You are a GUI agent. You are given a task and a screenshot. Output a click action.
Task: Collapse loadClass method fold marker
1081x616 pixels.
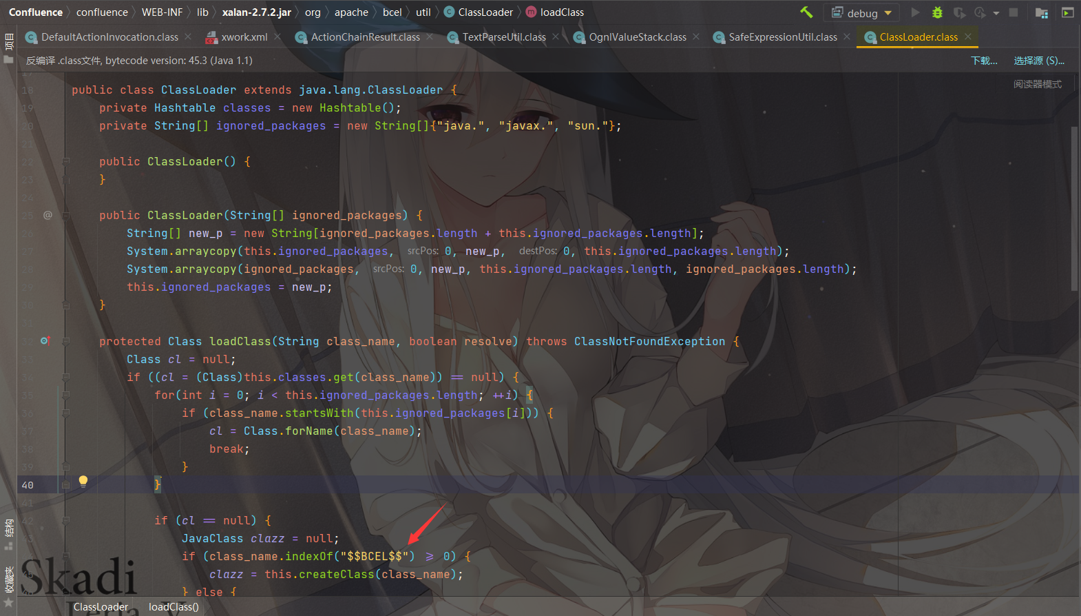click(x=66, y=341)
